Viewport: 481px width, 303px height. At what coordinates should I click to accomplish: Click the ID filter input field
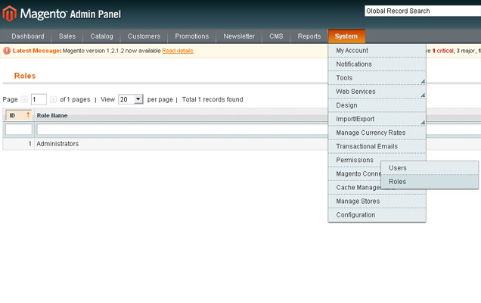tap(19, 130)
